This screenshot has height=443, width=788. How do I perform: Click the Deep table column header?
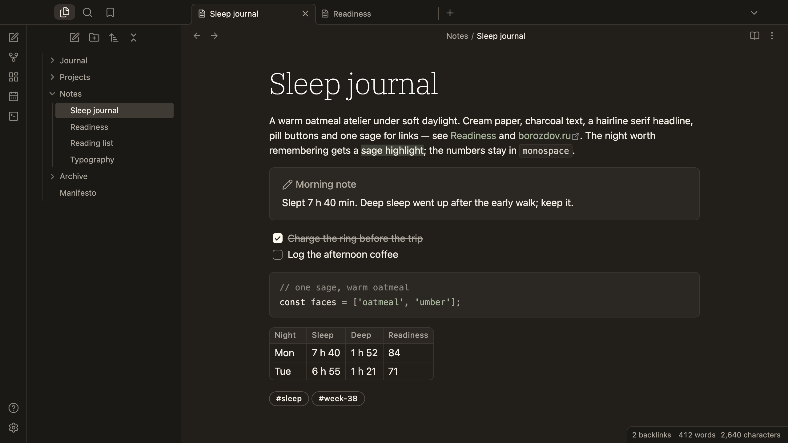pyautogui.click(x=364, y=335)
